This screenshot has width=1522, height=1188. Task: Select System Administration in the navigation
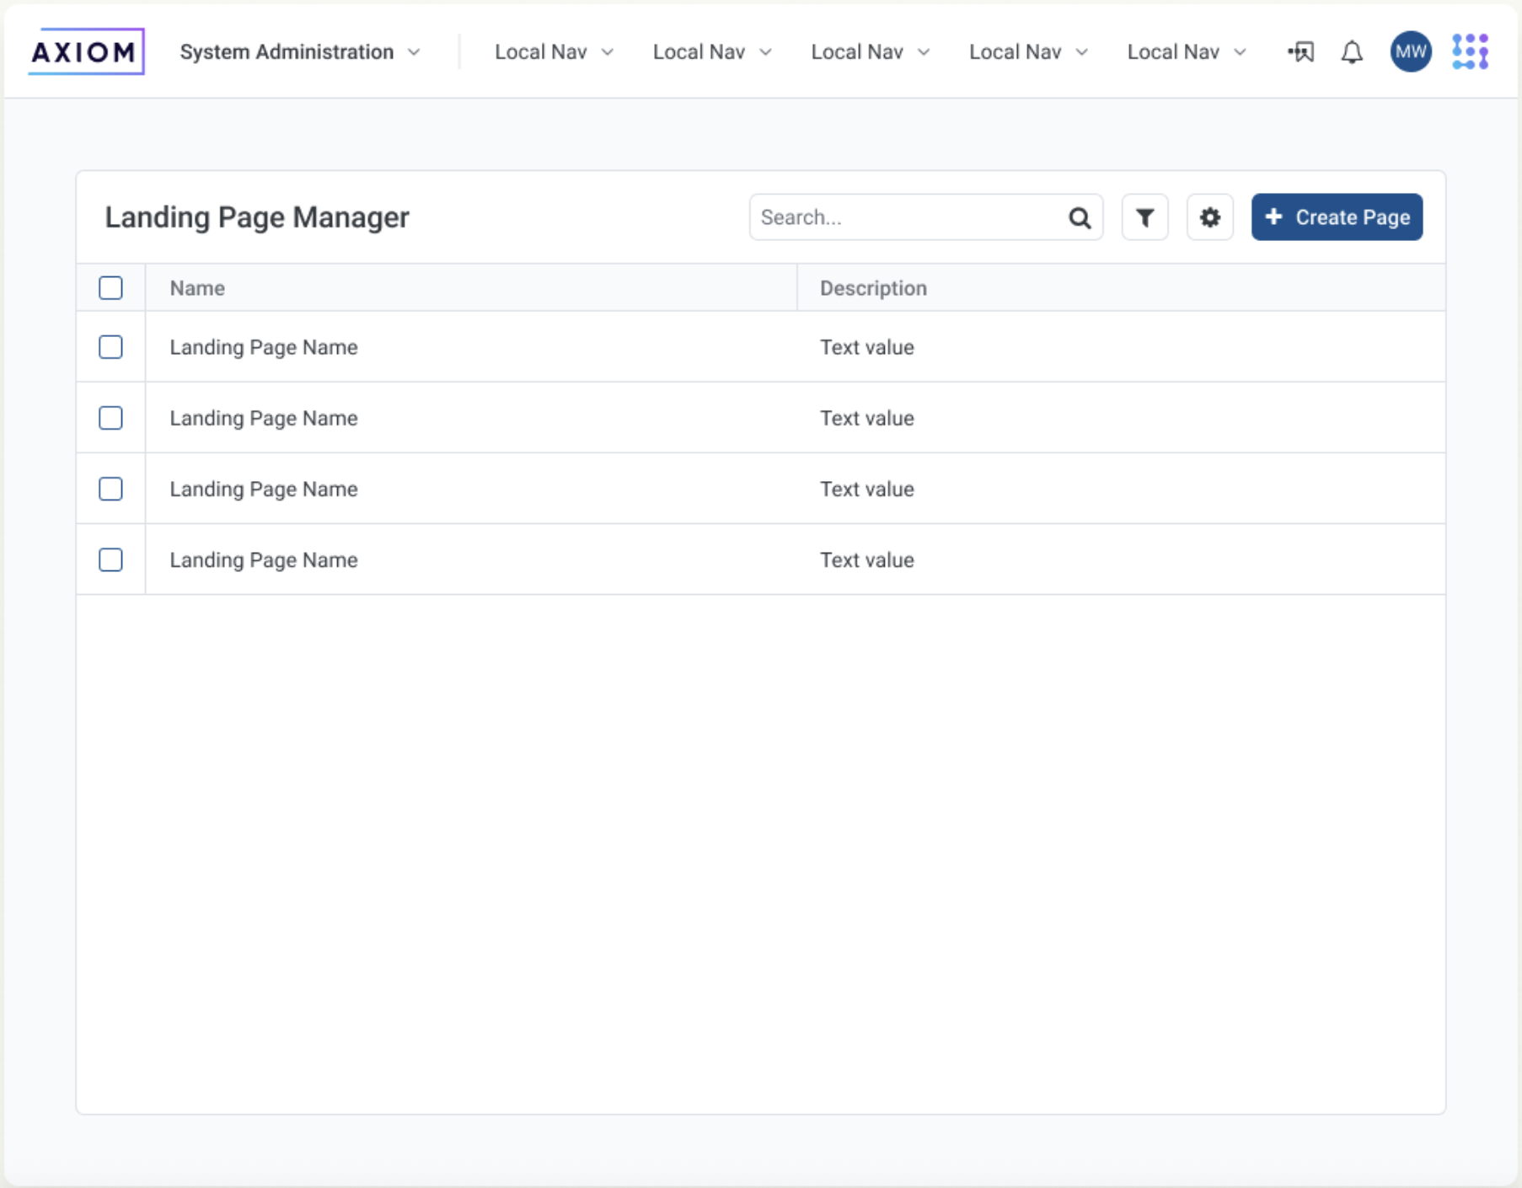(x=287, y=51)
